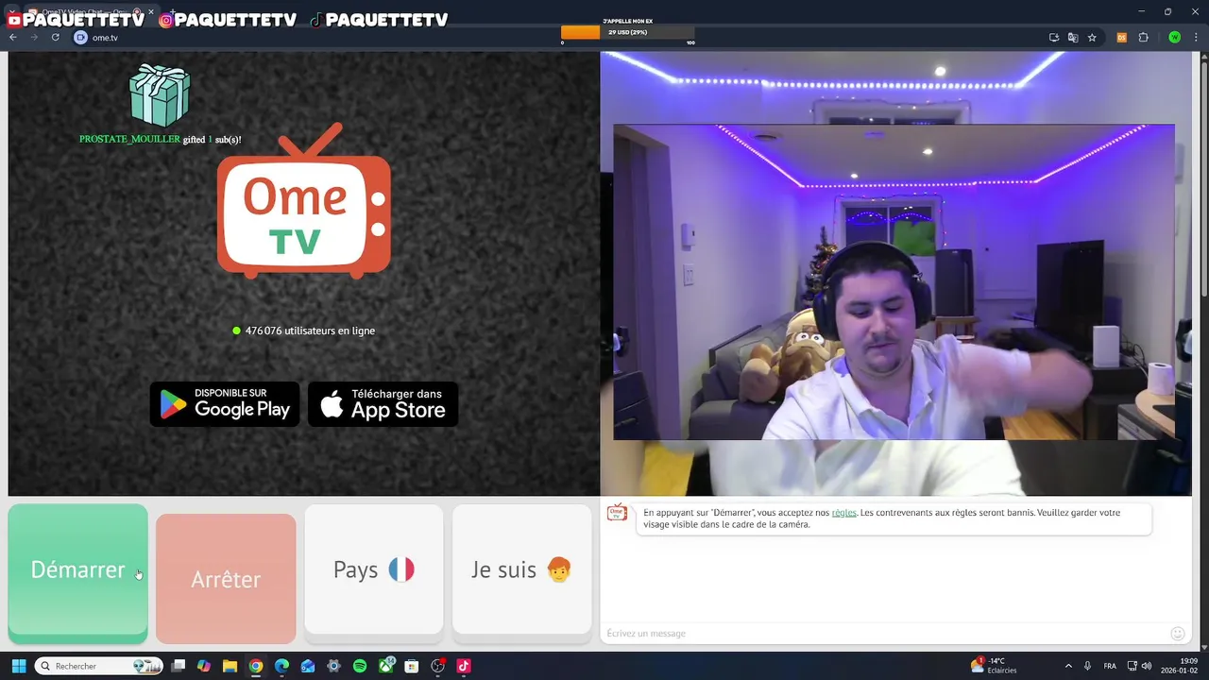Open the Mail app taskbar icon
1209x680 pixels.
coord(308,666)
